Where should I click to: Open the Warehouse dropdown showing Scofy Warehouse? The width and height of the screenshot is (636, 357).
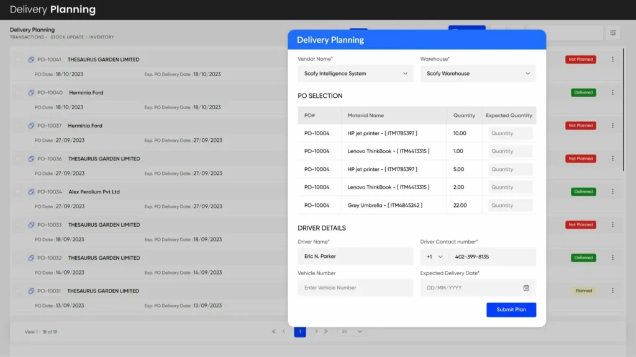click(x=478, y=73)
